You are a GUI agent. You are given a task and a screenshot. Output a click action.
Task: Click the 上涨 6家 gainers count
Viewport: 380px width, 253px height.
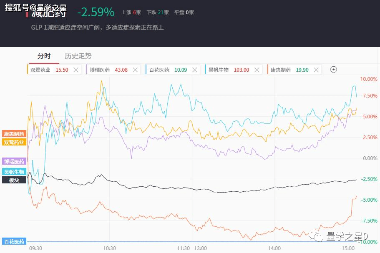coord(131,13)
